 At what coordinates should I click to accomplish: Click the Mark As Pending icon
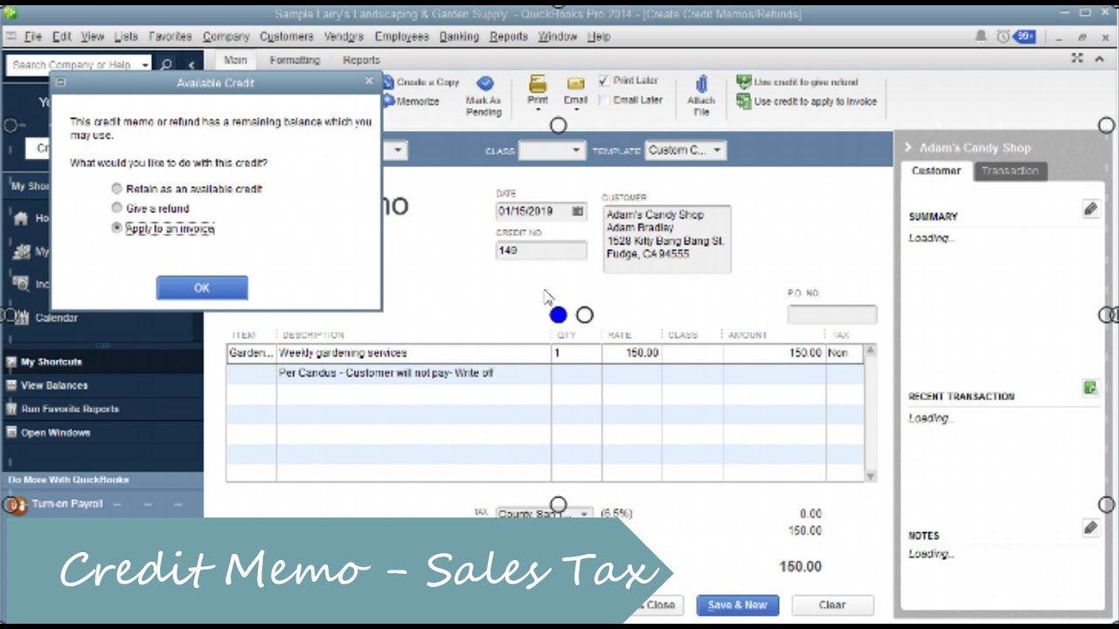point(484,84)
